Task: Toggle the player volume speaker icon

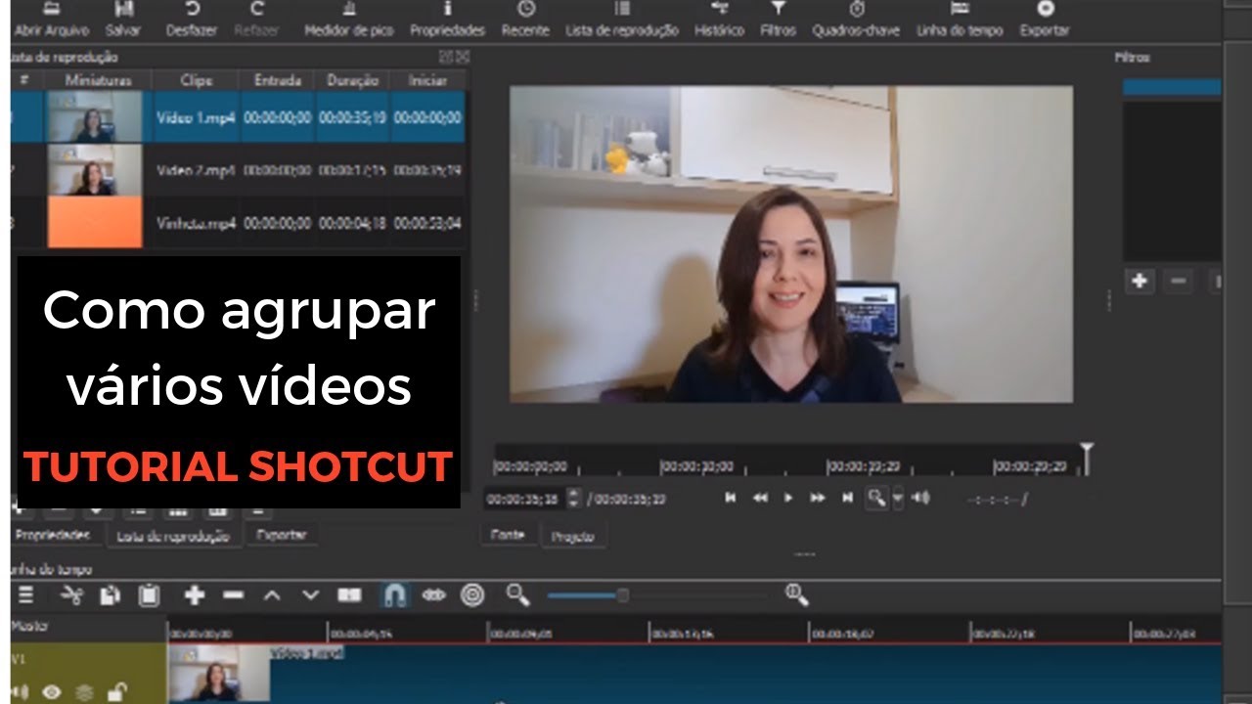Action: [920, 498]
